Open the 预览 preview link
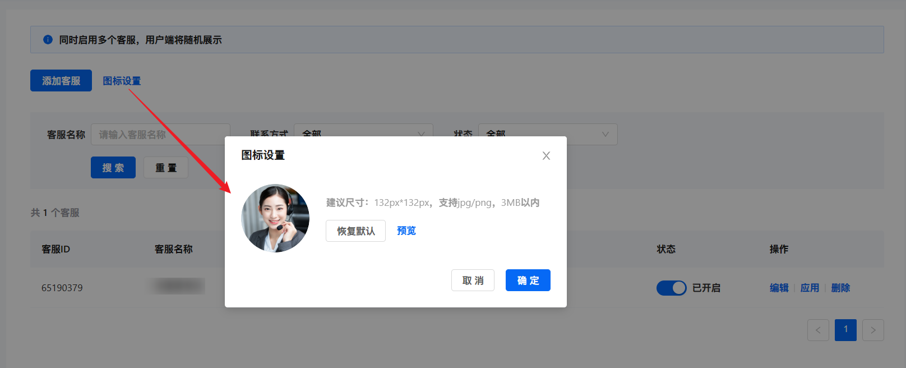 click(406, 231)
